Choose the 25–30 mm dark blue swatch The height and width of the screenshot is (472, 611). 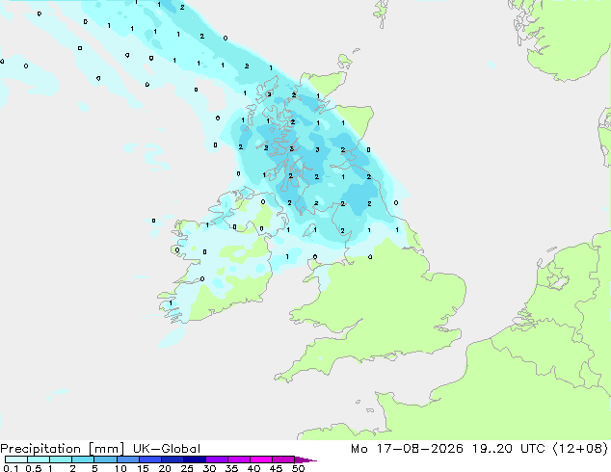194,459
